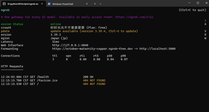Image resolution: width=209 pixels, height=112 pixels.
Task: Click the version value 3.39.3
Action: tap(56, 35)
